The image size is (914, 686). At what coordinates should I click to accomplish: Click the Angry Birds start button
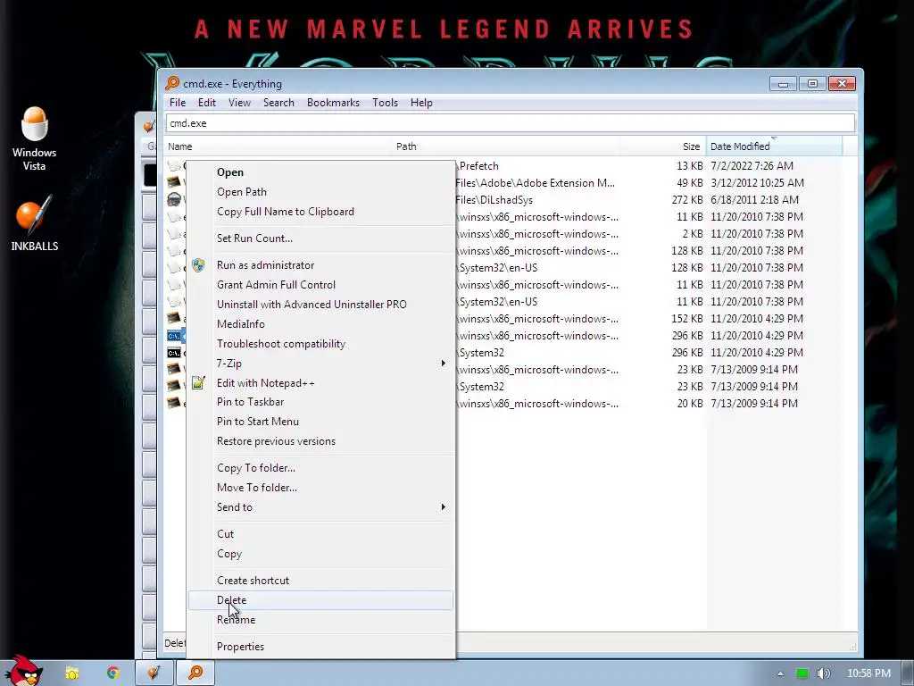[22, 671]
